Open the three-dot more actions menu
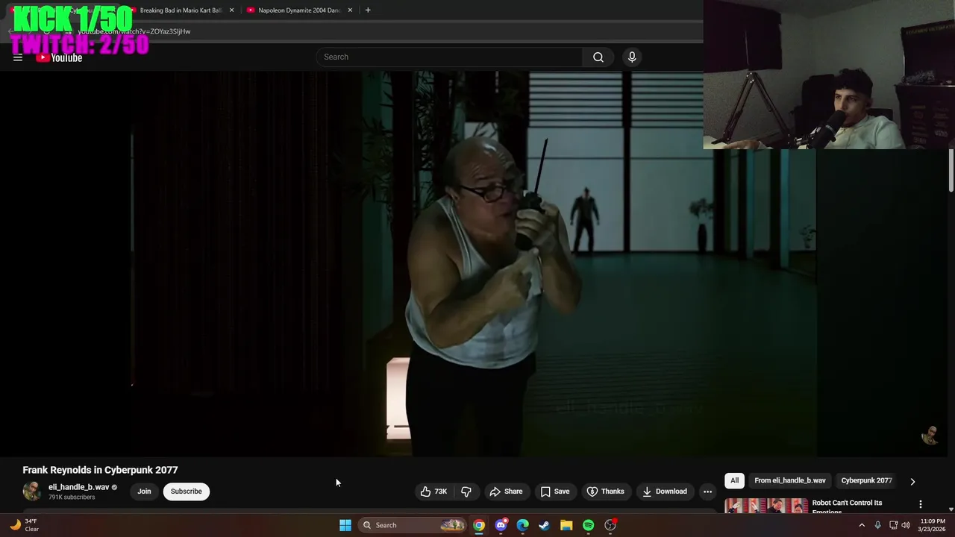Viewport: 955px width, 537px height. coord(707,492)
